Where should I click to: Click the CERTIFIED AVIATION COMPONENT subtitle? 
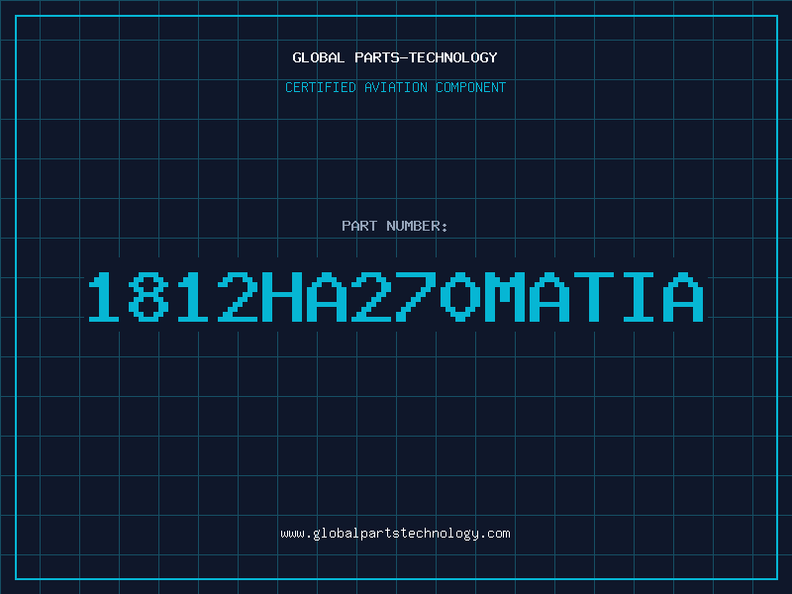[x=395, y=87]
